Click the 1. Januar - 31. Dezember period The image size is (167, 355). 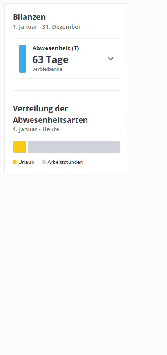point(47,27)
